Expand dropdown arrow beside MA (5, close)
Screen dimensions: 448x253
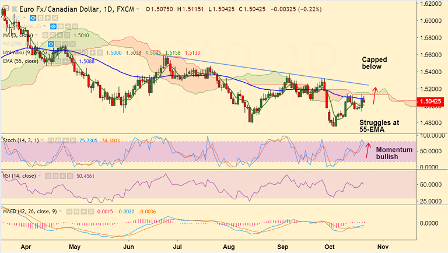37,35
